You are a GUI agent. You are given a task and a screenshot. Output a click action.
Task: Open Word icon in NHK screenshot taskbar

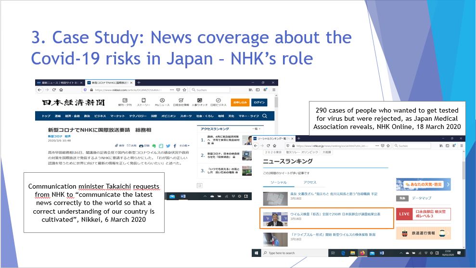(382, 253)
